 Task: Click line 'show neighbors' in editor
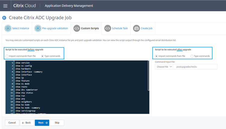(x=24, y=102)
